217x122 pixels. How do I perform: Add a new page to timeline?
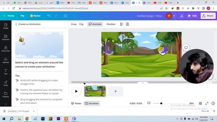(x=116, y=91)
